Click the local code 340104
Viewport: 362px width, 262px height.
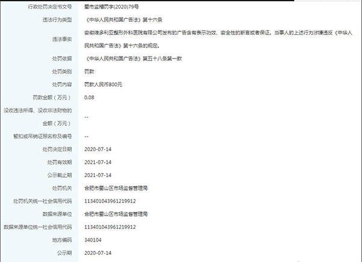pos(93,240)
